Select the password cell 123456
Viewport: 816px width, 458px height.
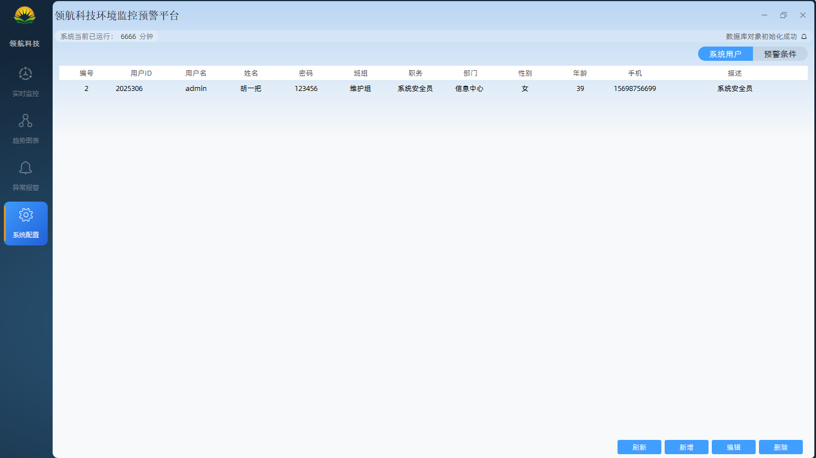pyautogui.click(x=306, y=88)
